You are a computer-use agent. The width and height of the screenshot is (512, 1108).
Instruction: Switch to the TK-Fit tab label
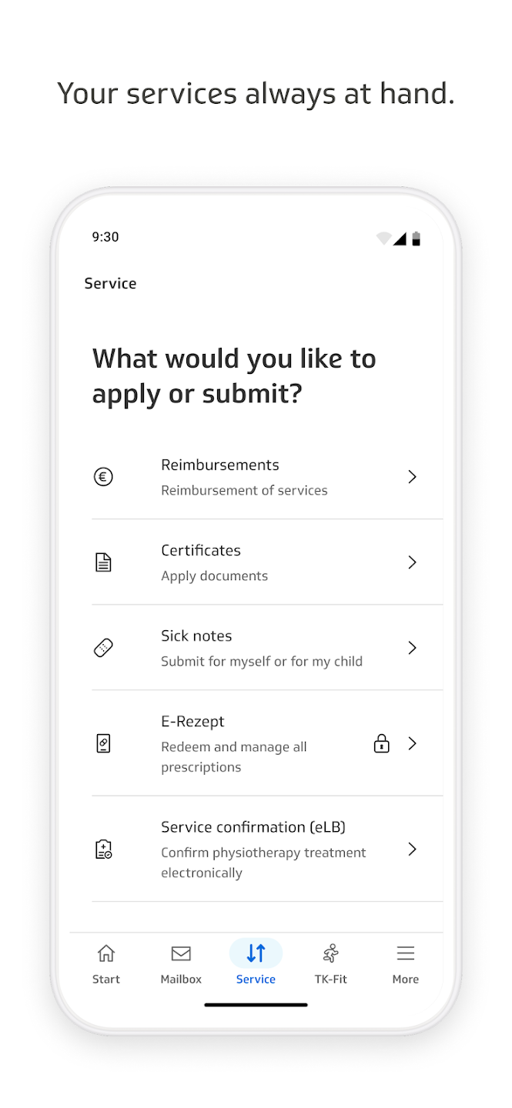pos(331,980)
